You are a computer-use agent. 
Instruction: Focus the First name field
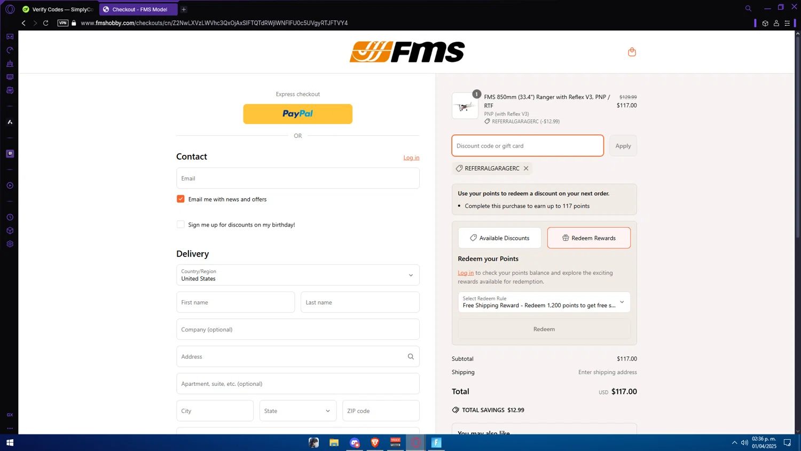[235, 302]
